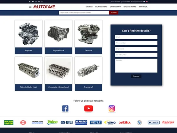
Task: Open the MOTOR OIL menu item
Action: (143, 7)
